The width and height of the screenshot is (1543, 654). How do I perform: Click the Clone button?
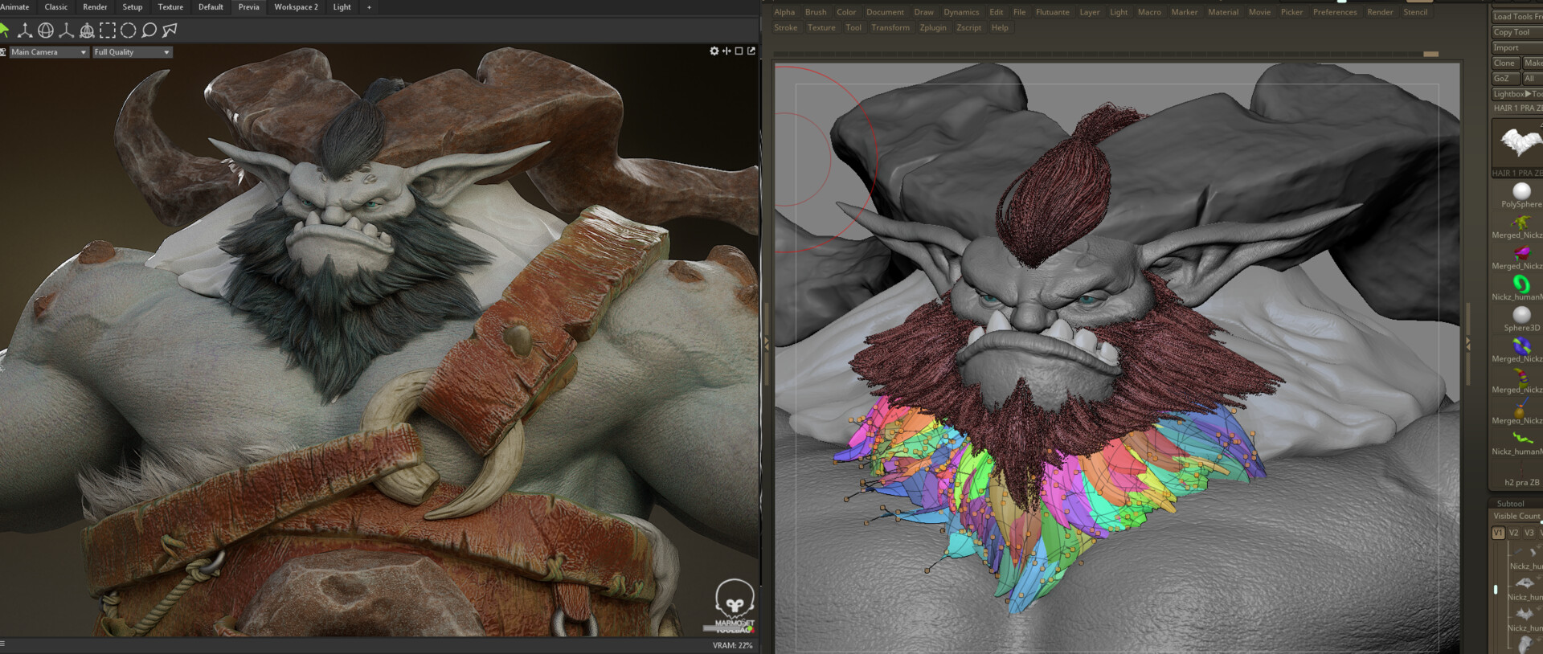coord(1504,63)
